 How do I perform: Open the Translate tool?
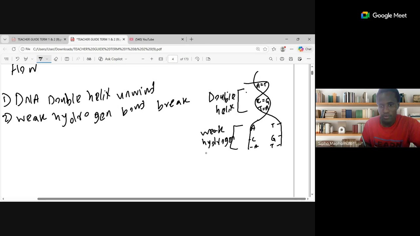pos(89,59)
